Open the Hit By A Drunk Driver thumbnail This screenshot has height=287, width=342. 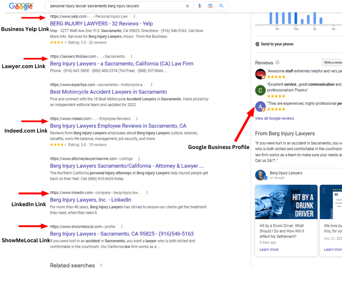coord(286,202)
